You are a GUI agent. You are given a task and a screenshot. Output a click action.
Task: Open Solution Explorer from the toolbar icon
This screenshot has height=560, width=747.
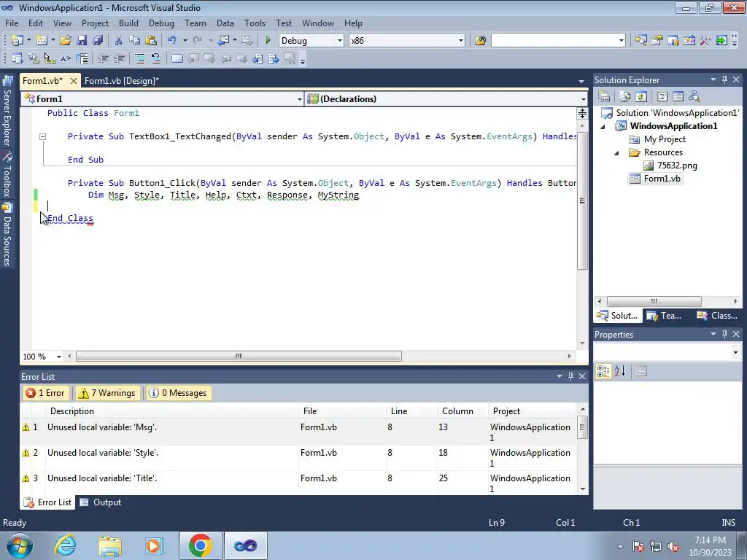[640, 41]
